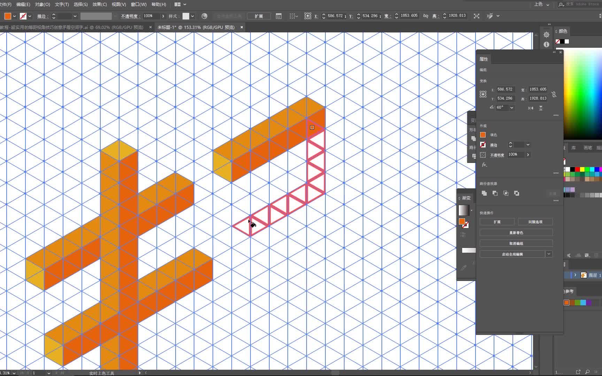Toggle constrain proportions link in 属性 panel
Screen dimensions: 602x376
[554, 94]
